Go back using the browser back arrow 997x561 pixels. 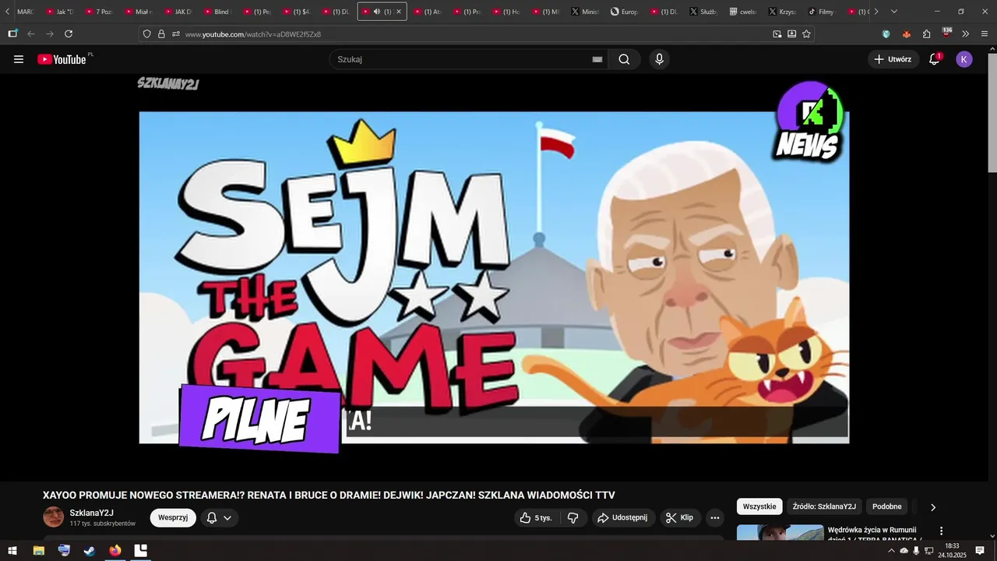coord(31,34)
